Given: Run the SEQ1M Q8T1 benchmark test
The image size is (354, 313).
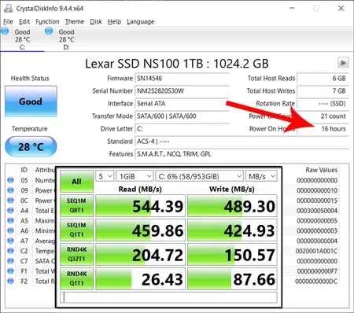Looking at the screenshot, I should tap(76, 205).
